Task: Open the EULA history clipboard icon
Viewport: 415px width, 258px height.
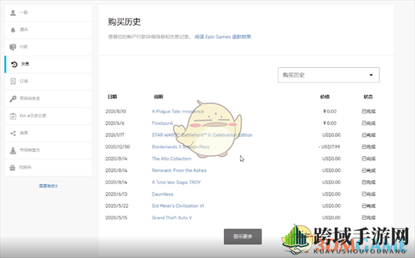Action: [x=13, y=116]
